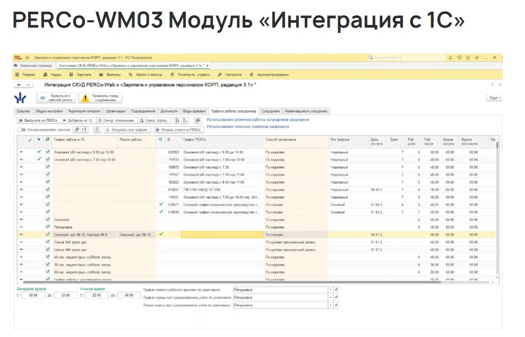Image resolution: width=525 pixels, height=337 pixels.
Task: Uncheck the checkbox for Пятидневка row
Action: point(48,227)
